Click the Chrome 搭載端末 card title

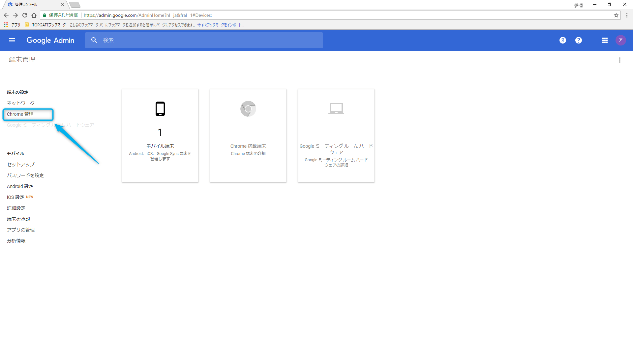pos(248,146)
